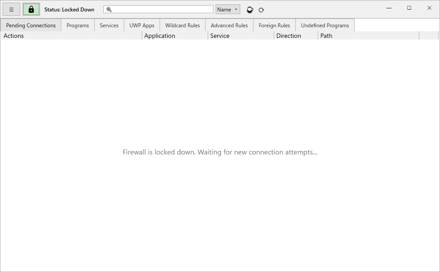
Task: Sort by the Actions column header
Action: [71, 36]
